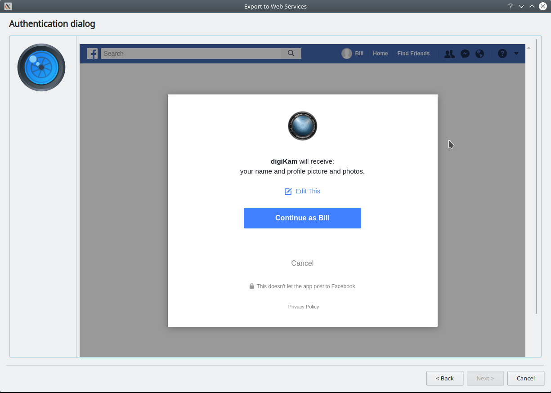This screenshot has height=393, width=551.
Task: Click the Edit This link
Action: pos(308,191)
